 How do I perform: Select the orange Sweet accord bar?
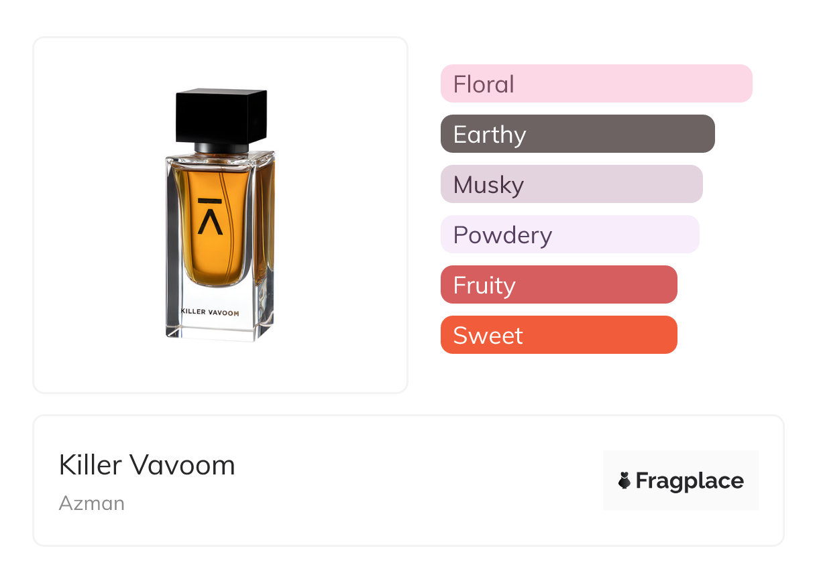(x=558, y=335)
